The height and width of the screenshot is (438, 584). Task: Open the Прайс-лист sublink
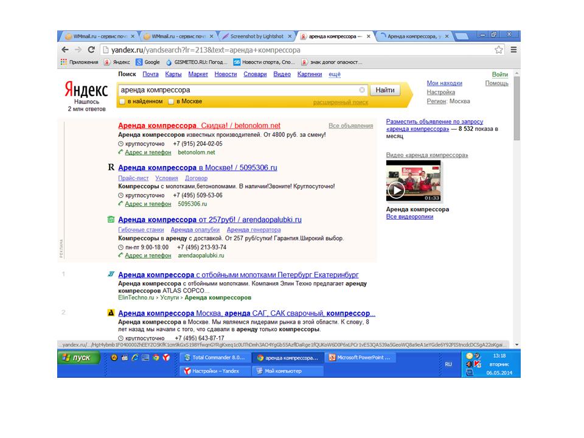coord(133,178)
